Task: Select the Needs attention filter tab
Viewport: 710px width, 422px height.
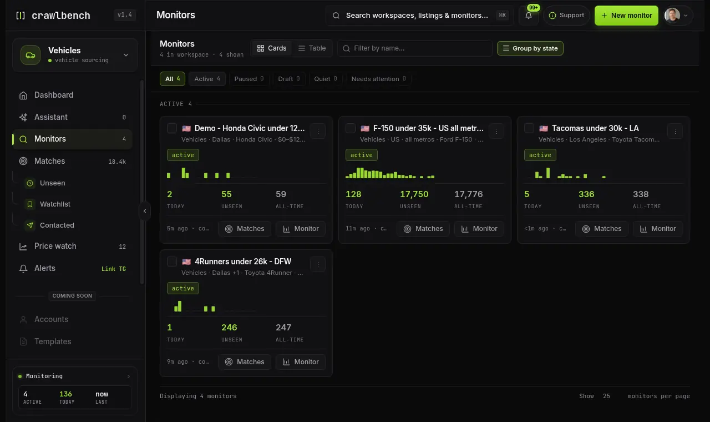Action: [x=379, y=79]
